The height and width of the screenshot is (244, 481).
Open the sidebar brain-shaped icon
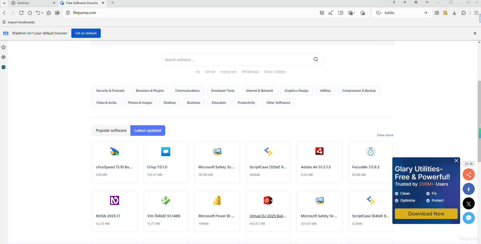point(4,57)
